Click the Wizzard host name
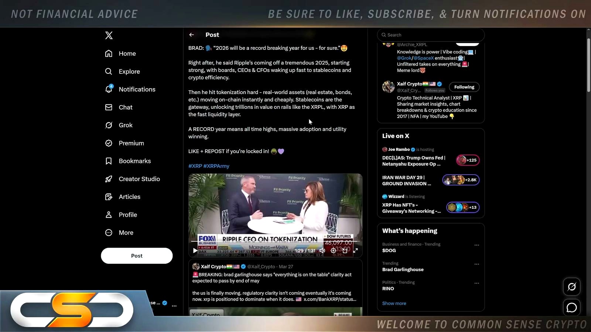Screen dimensions: 591x332 [396, 197]
